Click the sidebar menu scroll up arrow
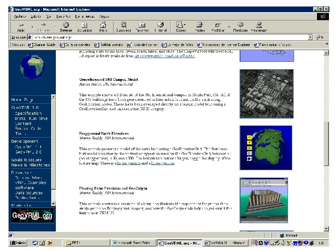 54,97
